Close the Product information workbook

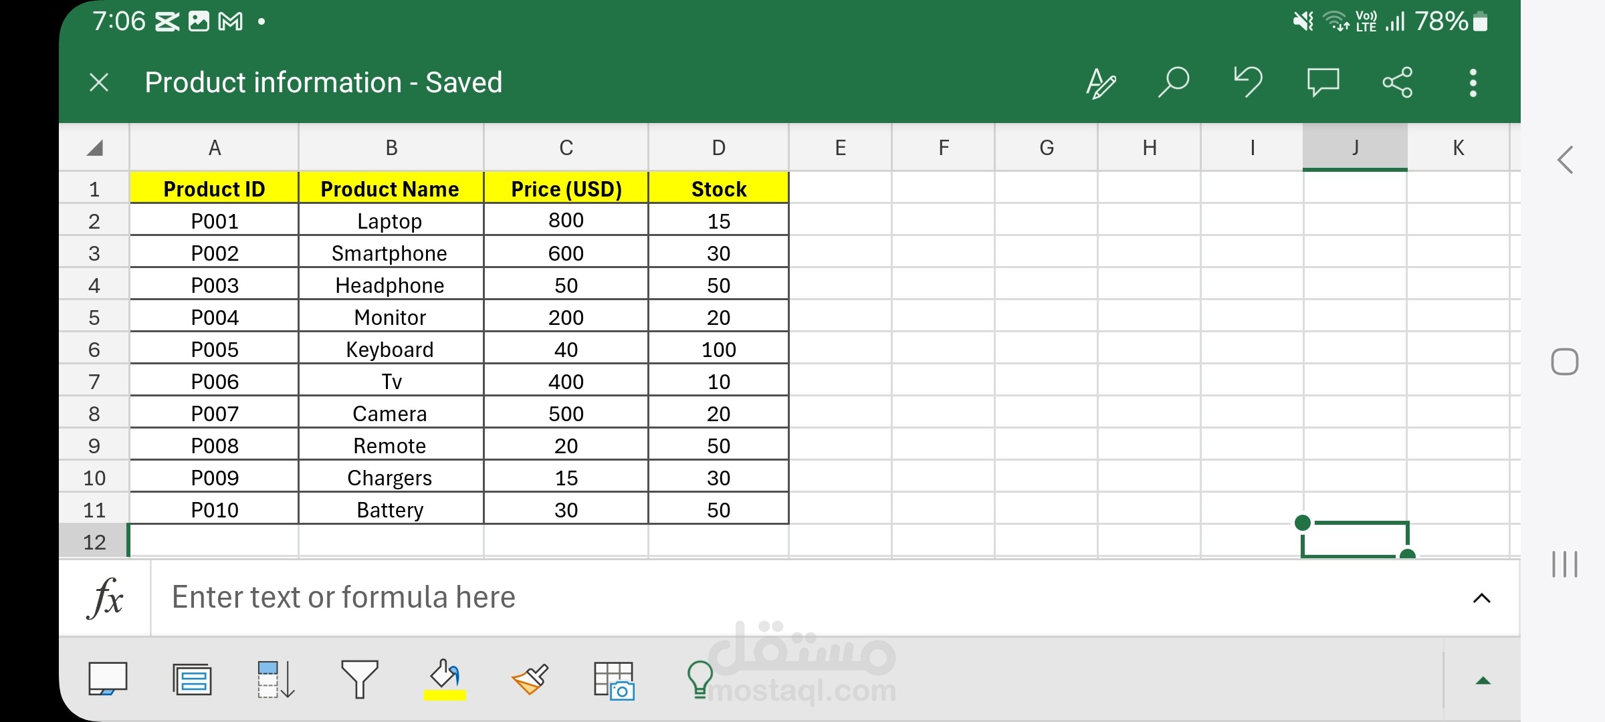tap(99, 83)
